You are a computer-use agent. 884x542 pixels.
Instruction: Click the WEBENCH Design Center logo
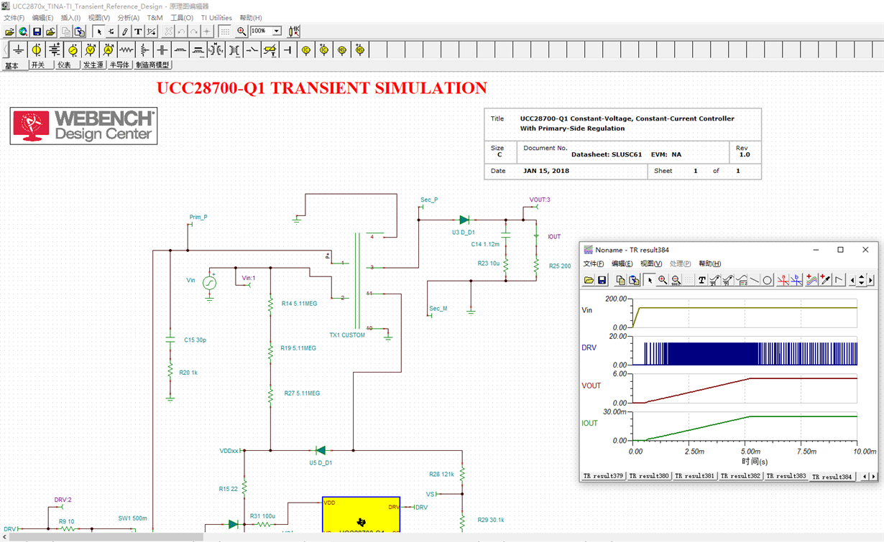coord(83,126)
